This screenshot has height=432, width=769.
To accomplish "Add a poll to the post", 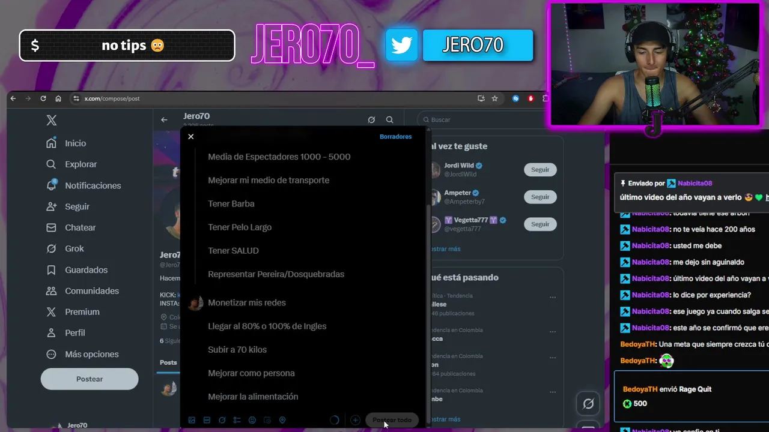I will pos(237,420).
